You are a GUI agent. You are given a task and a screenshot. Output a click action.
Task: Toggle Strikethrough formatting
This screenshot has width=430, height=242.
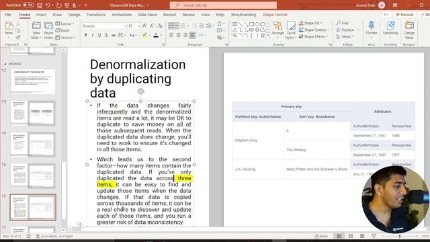click(114, 35)
